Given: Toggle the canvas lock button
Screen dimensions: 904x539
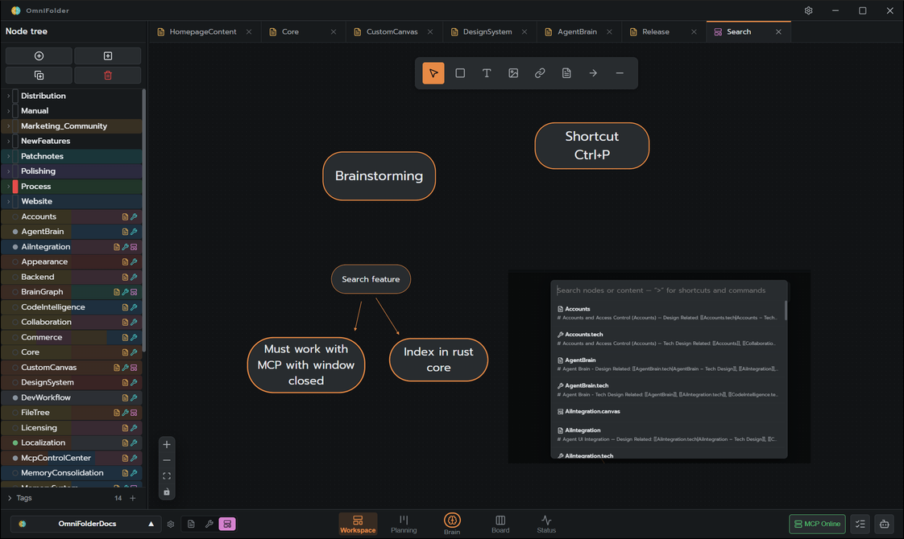Looking at the screenshot, I should click(167, 492).
